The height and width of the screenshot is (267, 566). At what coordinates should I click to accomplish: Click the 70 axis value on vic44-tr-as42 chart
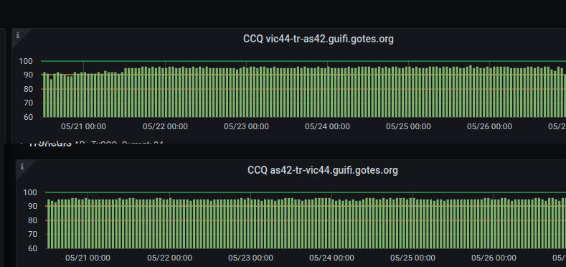point(28,103)
